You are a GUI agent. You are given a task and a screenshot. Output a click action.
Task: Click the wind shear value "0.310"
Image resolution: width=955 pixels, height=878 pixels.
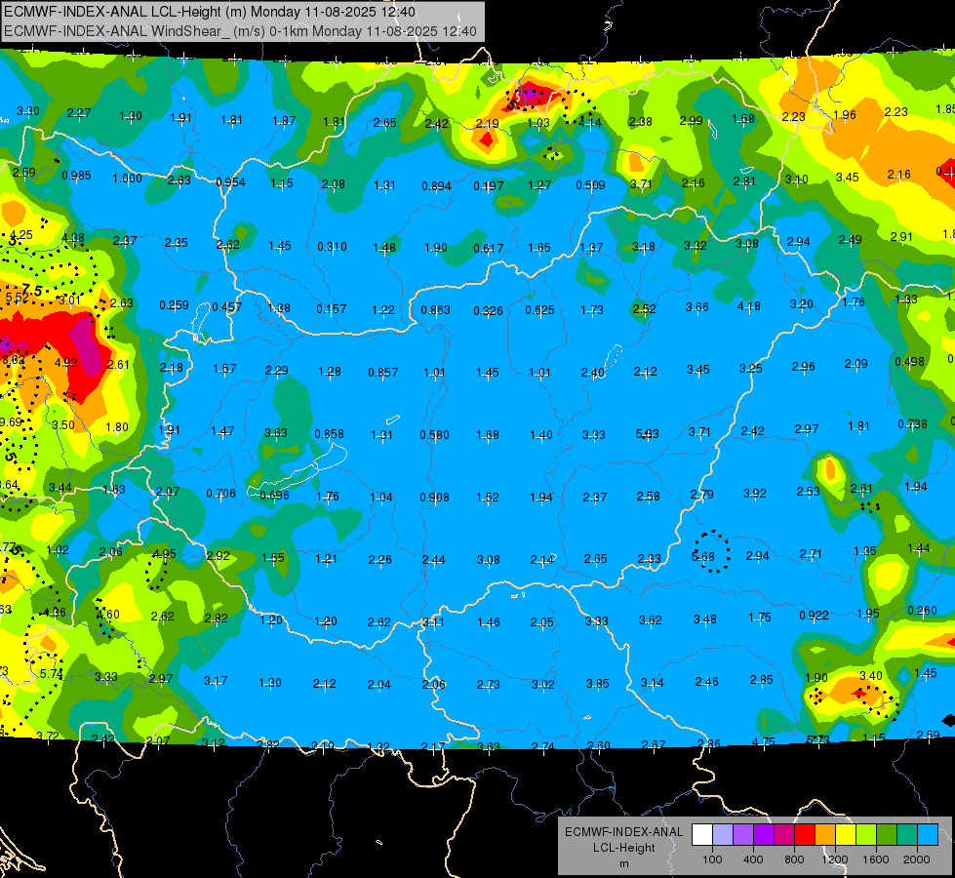tap(332, 247)
